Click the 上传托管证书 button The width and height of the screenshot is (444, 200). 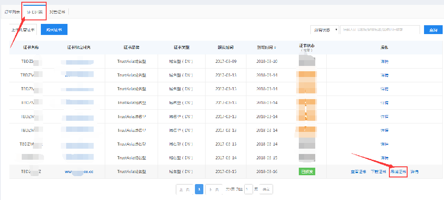[x=23, y=30]
